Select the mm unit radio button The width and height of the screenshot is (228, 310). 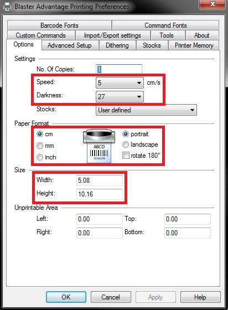click(x=40, y=146)
